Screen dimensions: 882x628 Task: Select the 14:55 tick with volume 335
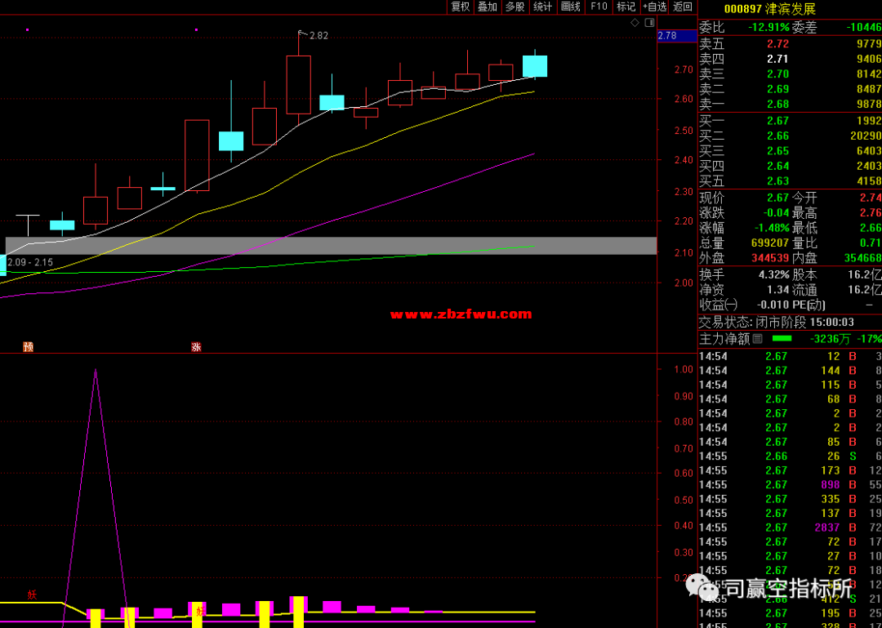click(790, 499)
